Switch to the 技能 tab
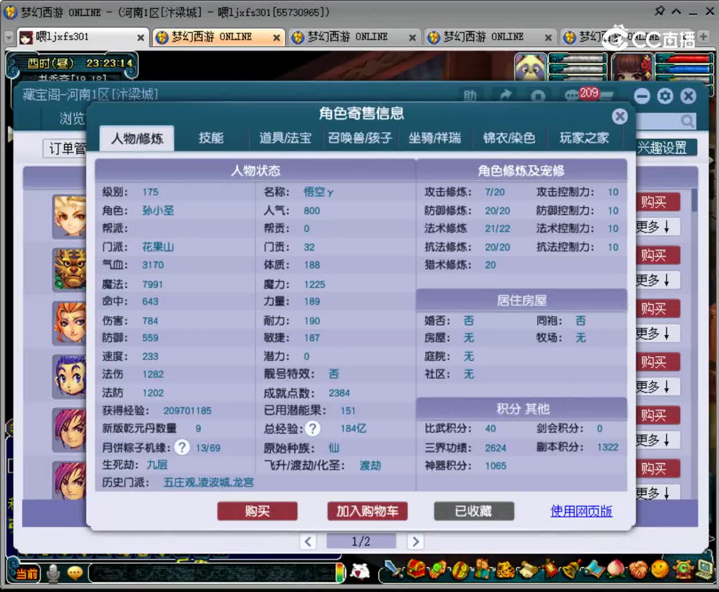The height and width of the screenshot is (592, 719). (211, 138)
